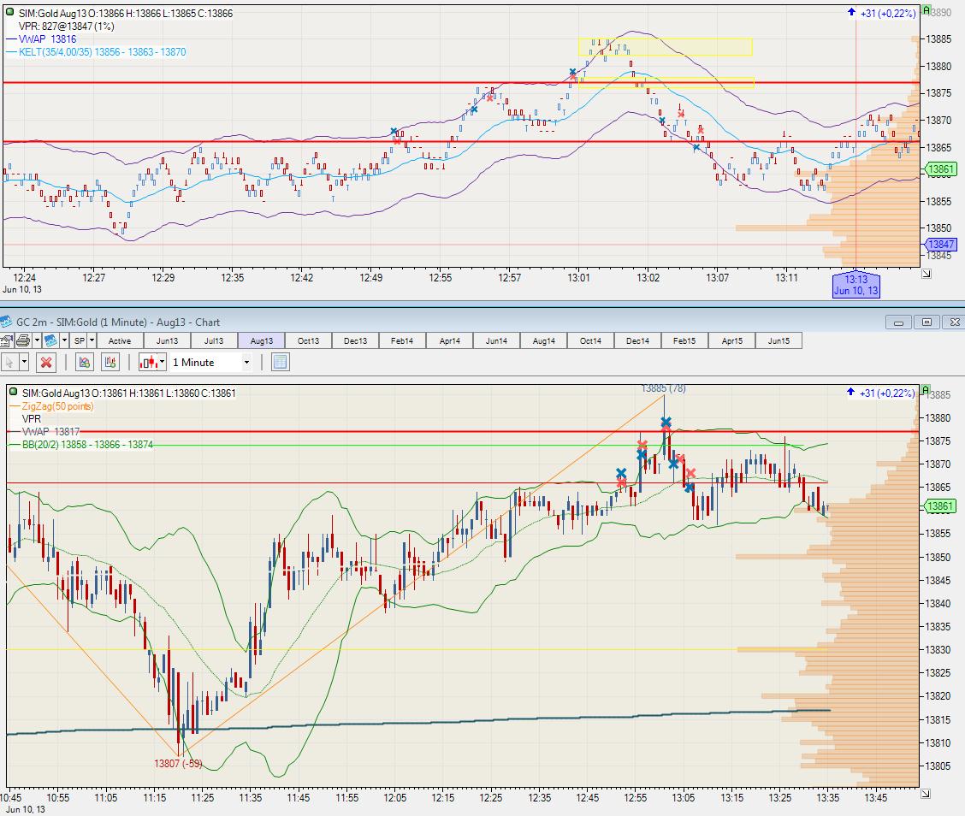Select the Feb15 contract tab
Screen dimensions: 965x816
point(684,341)
